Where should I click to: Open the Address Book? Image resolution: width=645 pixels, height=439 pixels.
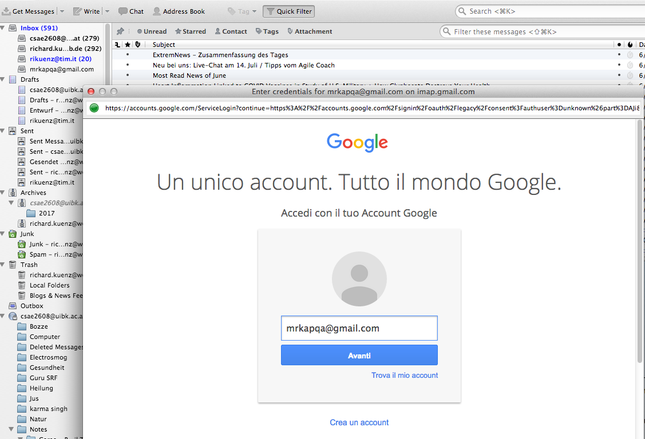179,11
